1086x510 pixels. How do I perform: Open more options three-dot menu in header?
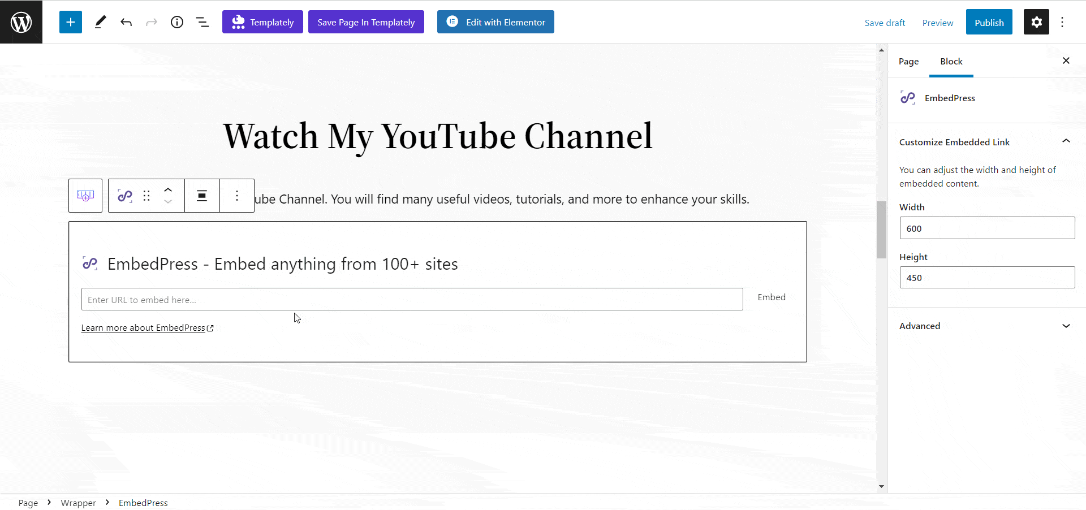tap(1062, 22)
